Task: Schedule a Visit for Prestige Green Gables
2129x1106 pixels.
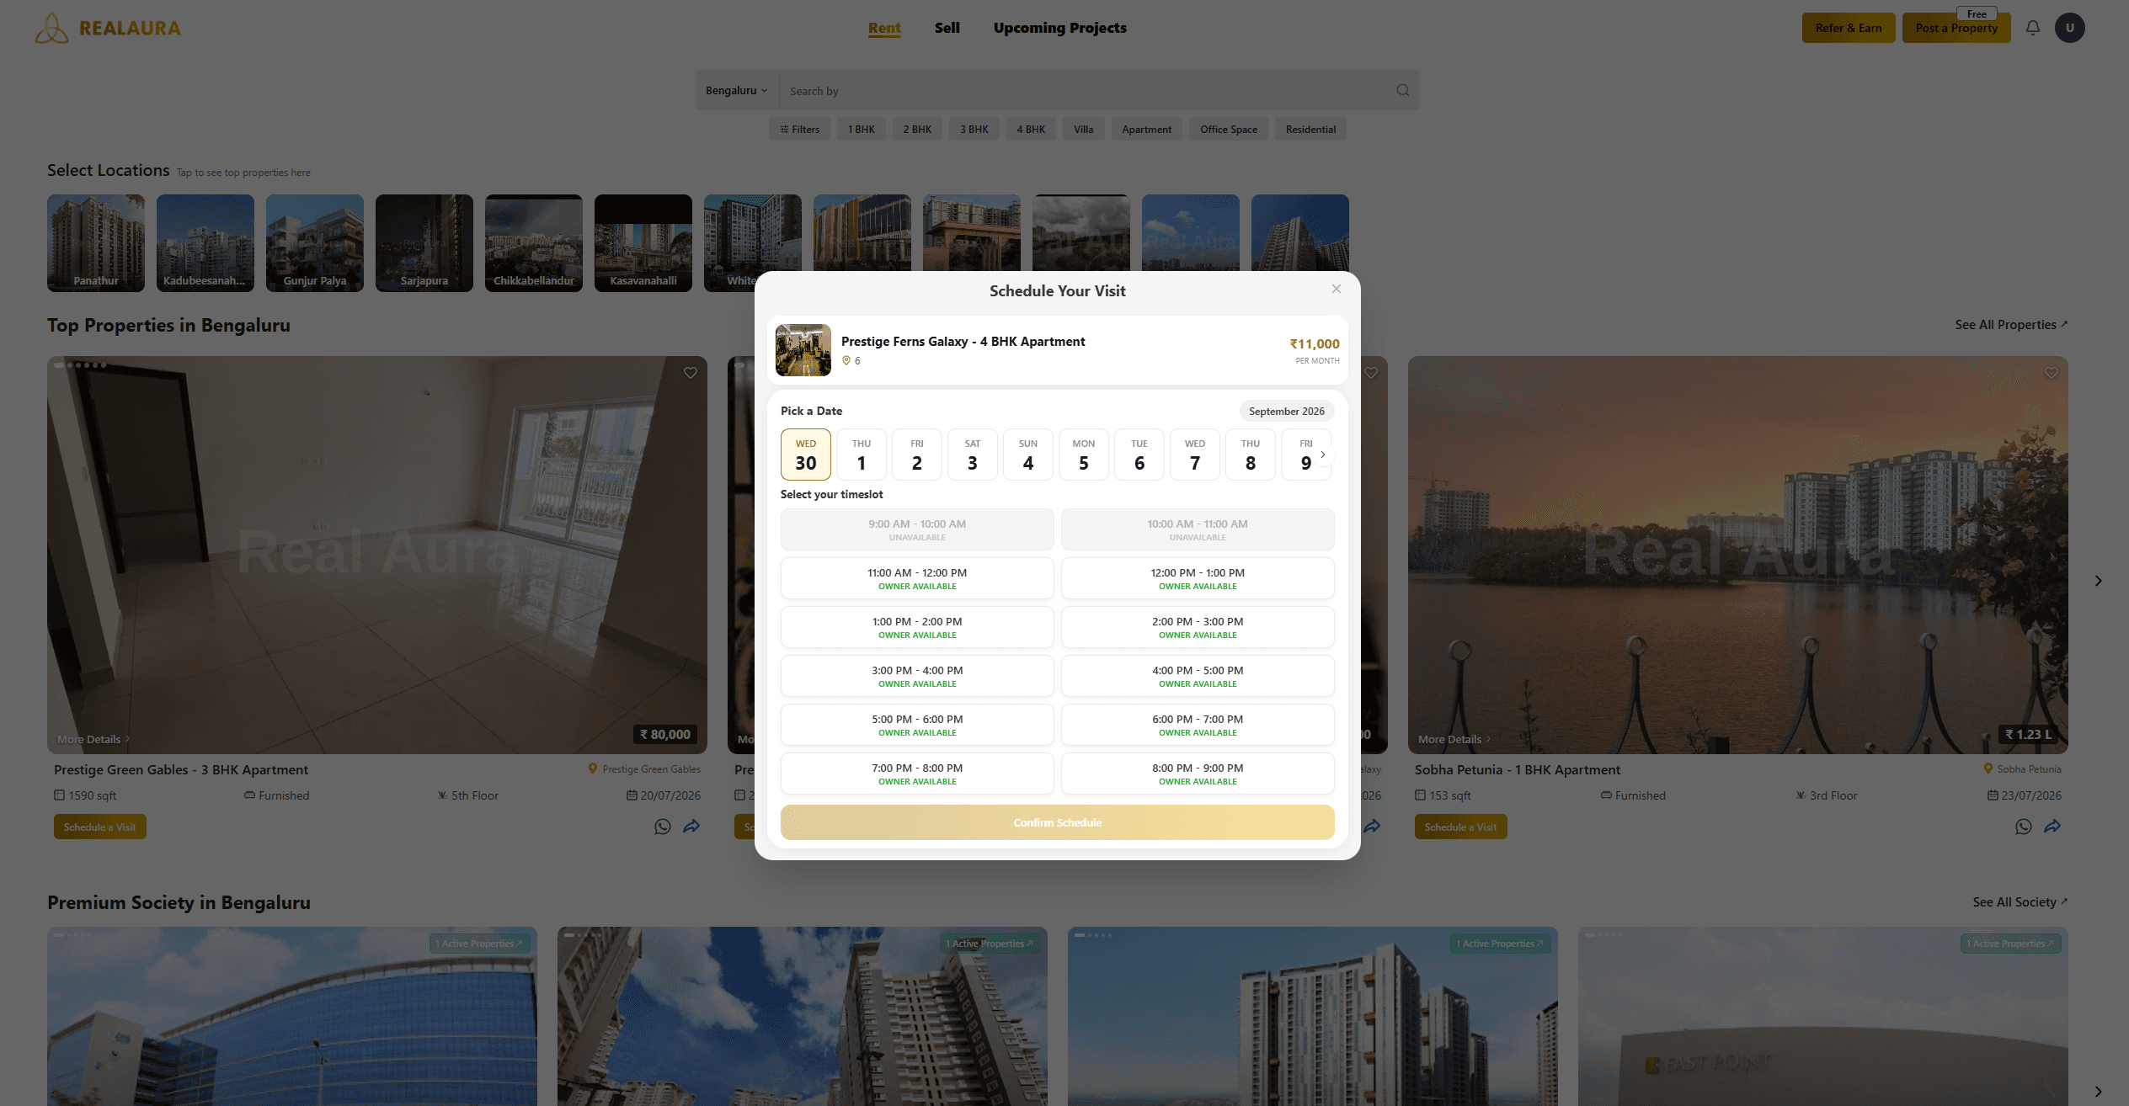Action: 99,827
